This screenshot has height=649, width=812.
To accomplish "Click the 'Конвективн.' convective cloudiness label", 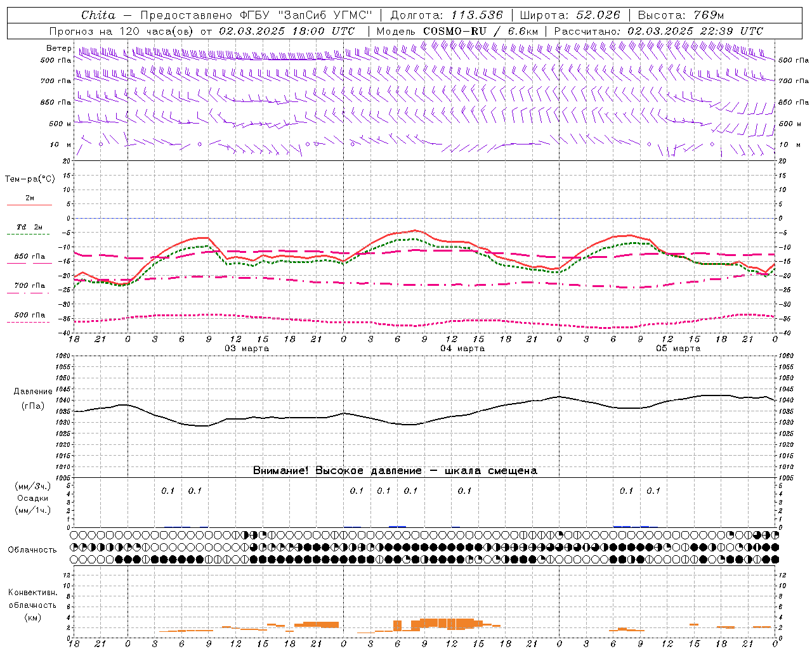I will pyautogui.click(x=32, y=593).
